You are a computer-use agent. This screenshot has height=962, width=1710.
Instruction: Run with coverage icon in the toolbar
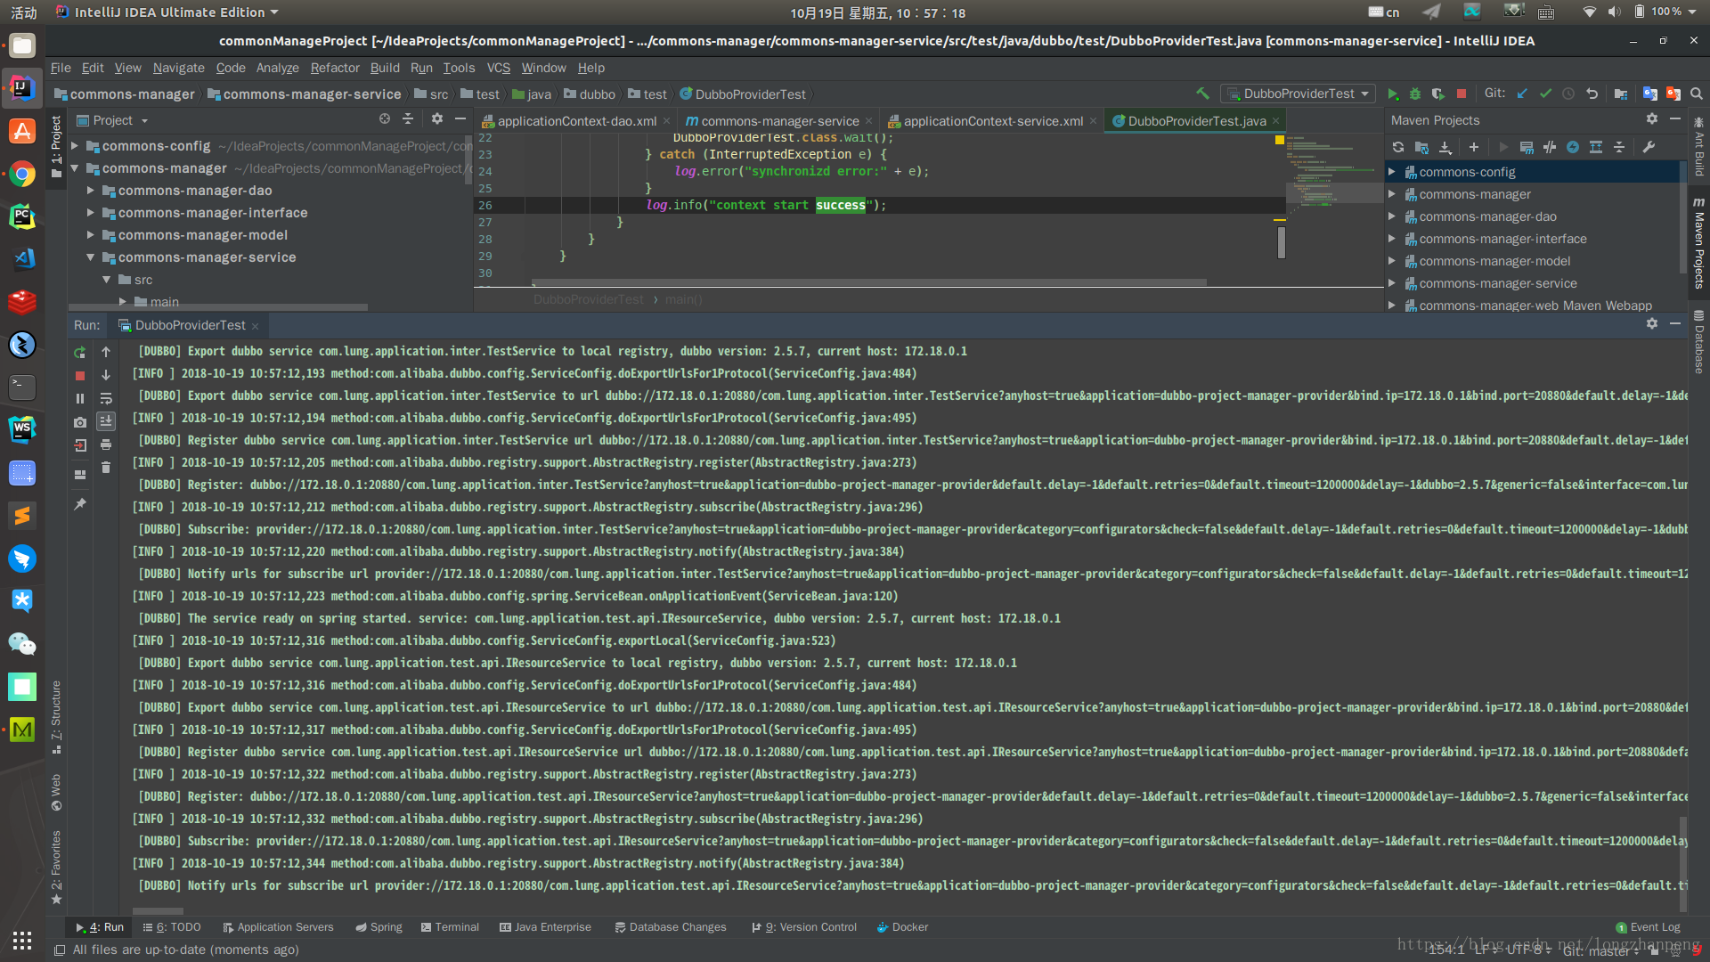click(x=1437, y=94)
